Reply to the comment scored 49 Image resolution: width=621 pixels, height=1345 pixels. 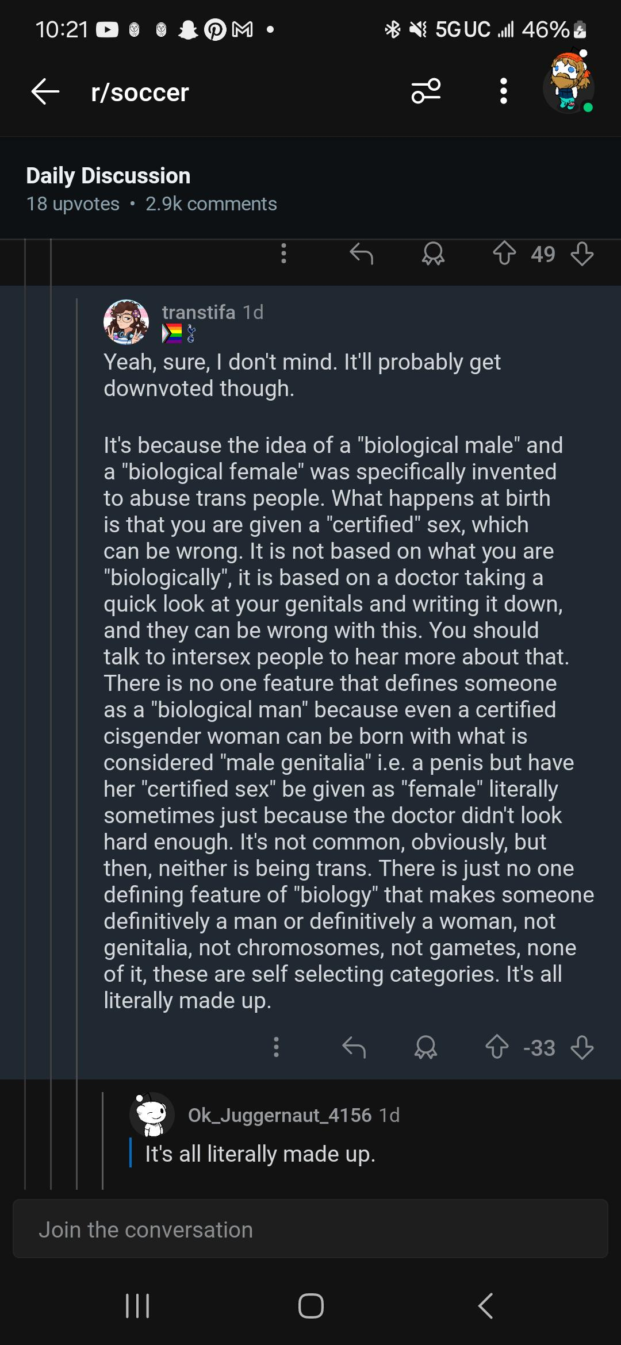pyautogui.click(x=362, y=253)
